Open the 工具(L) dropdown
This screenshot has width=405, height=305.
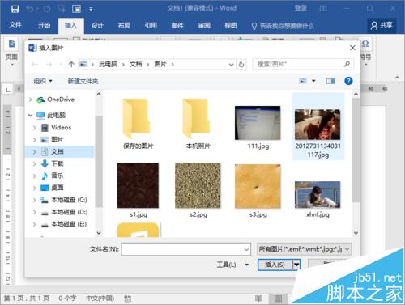coord(232,265)
